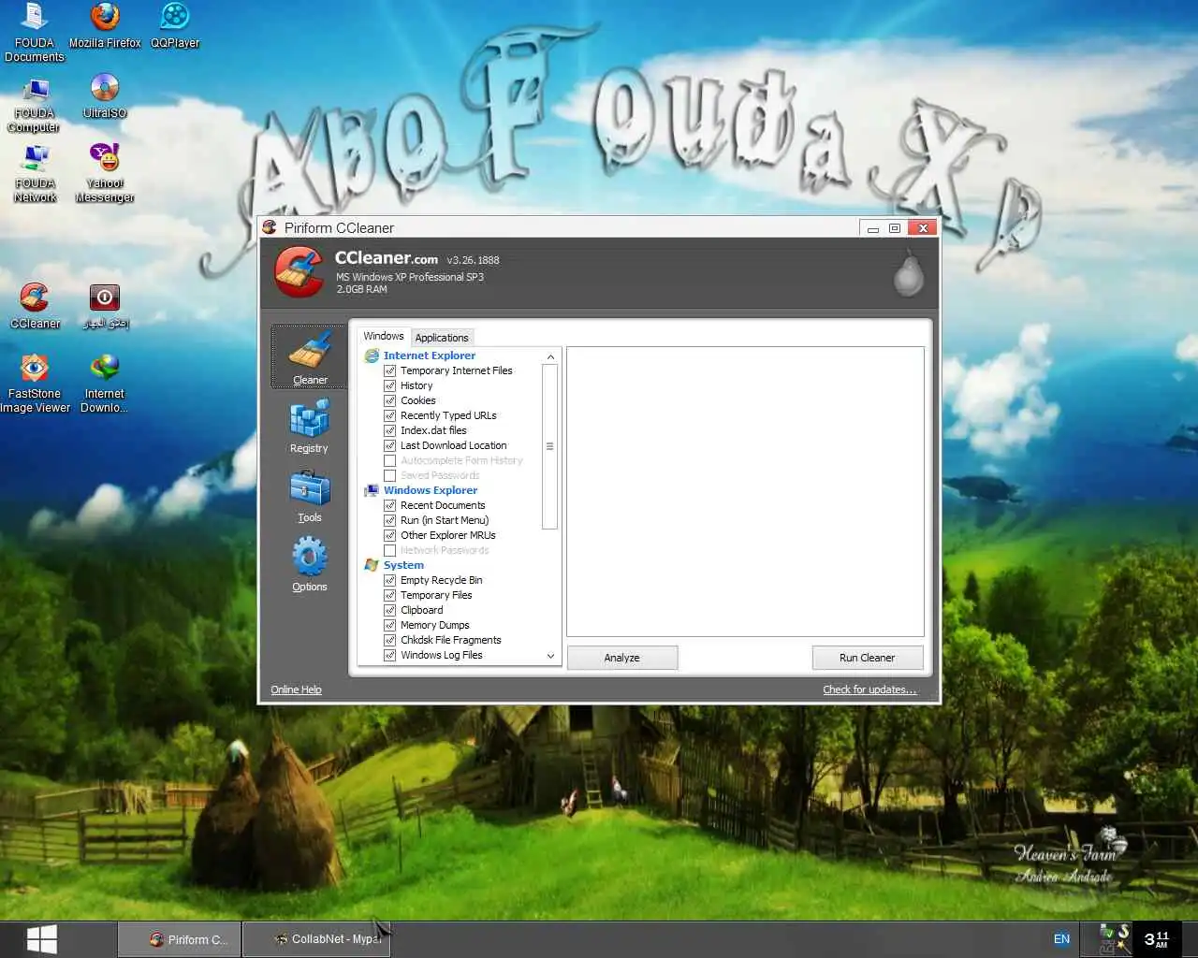1198x958 pixels.
Task: Select Piriform CCleaner taskbar button
Action: pos(180,939)
